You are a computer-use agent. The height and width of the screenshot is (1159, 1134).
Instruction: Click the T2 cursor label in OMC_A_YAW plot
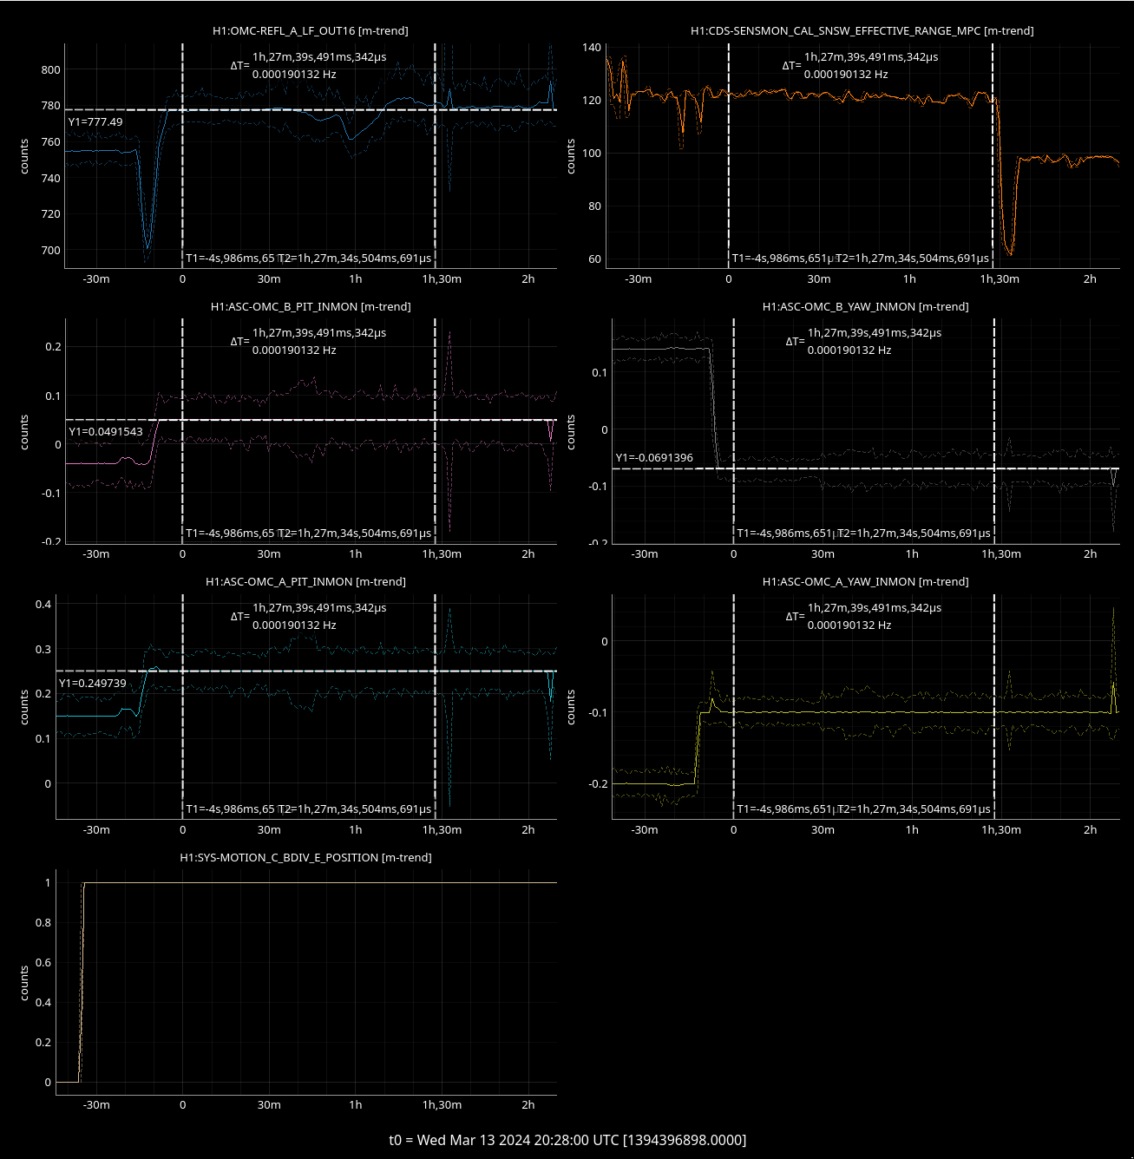(x=914, y=809)
